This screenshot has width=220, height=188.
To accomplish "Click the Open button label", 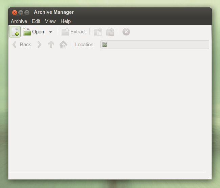I will pyautogui.click(x=38, y=32).
